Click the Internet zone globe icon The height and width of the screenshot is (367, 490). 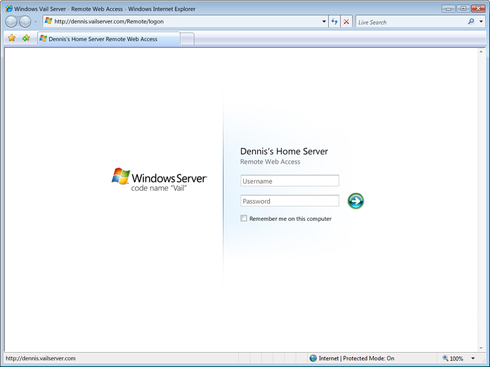pyautogui.click(x=313, y=358)
